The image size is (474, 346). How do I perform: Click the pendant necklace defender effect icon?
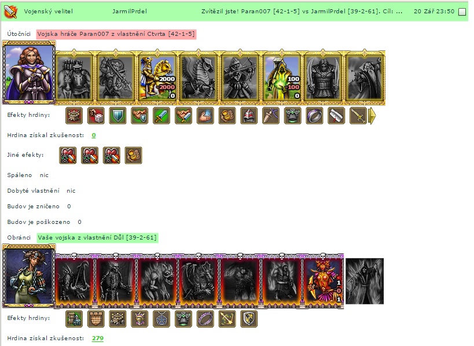161,318
